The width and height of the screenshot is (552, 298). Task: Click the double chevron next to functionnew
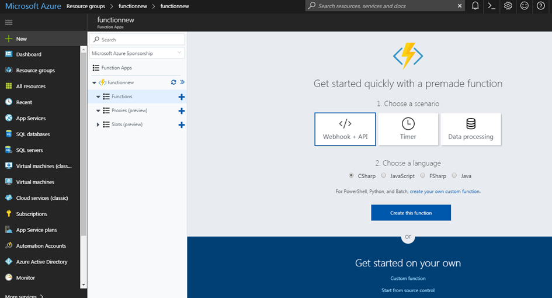[x=182, y=82]
